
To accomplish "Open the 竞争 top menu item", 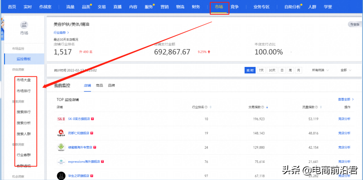I will (x=234, y=7).
